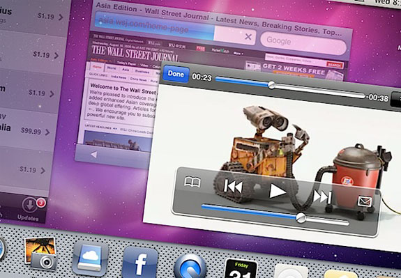This screenshot has width=401, height=278.
Task: Clear the asia.wsj.com address with X button
Action: 248,37
